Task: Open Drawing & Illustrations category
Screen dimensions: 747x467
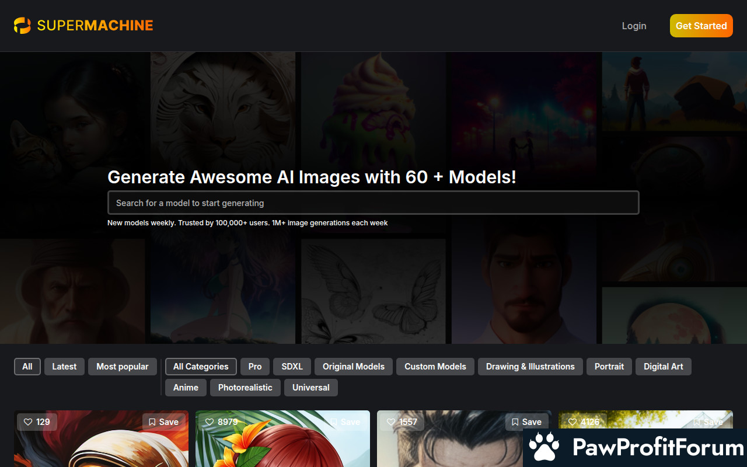Action: coord(530,367)
